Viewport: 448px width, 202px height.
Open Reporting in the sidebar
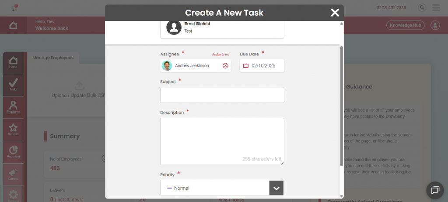click(x=14, y=151)
